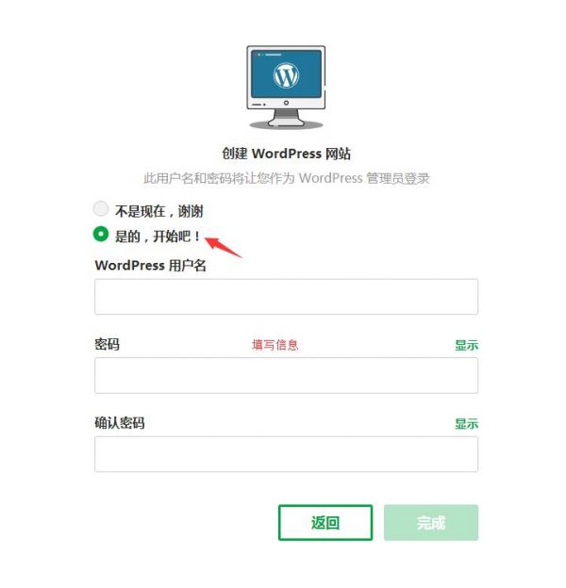Select the 不是现在，谢谢 radio button
566x588 pixels.
[x=101, y=209]
